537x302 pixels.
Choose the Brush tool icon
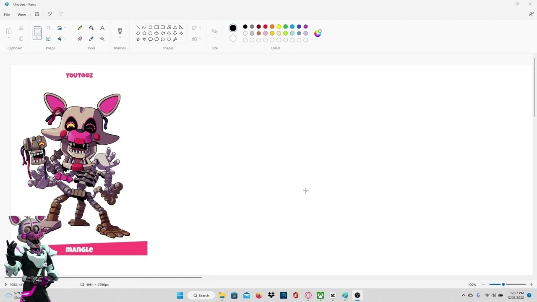[x=120, y=31]
